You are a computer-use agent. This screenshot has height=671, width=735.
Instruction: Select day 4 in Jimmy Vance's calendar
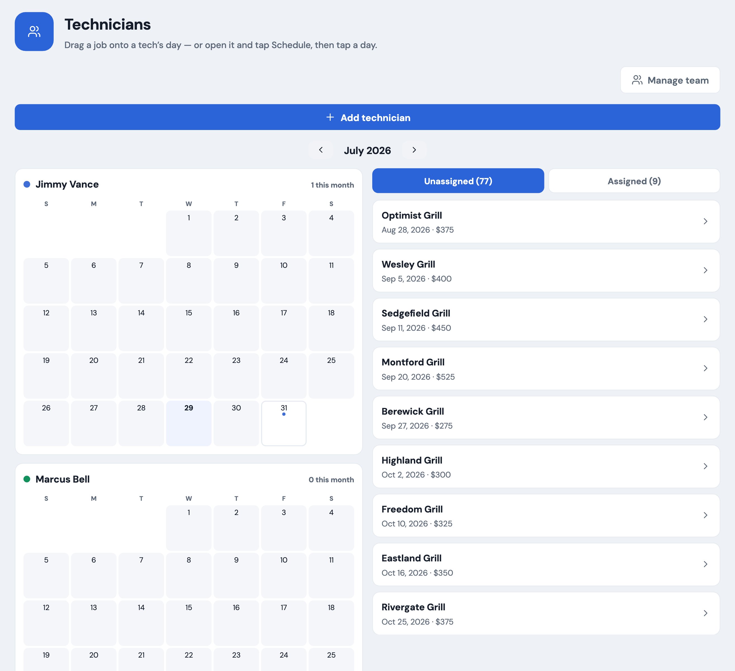click(x=331, y=233)
